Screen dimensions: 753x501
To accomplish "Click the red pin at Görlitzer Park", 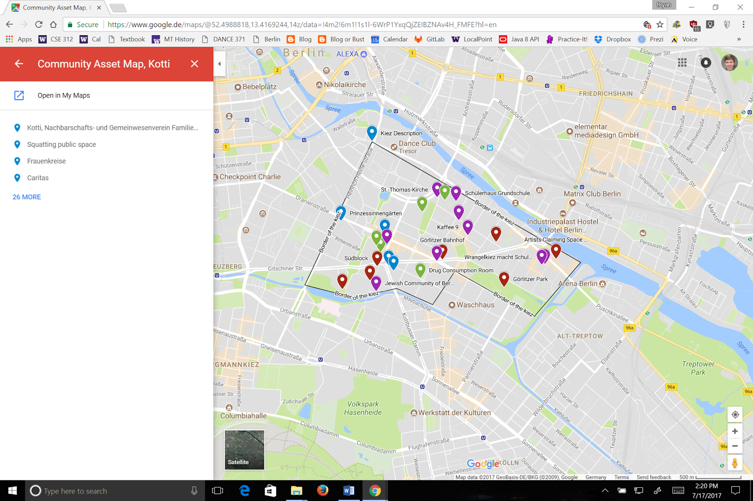I will 504,278.
